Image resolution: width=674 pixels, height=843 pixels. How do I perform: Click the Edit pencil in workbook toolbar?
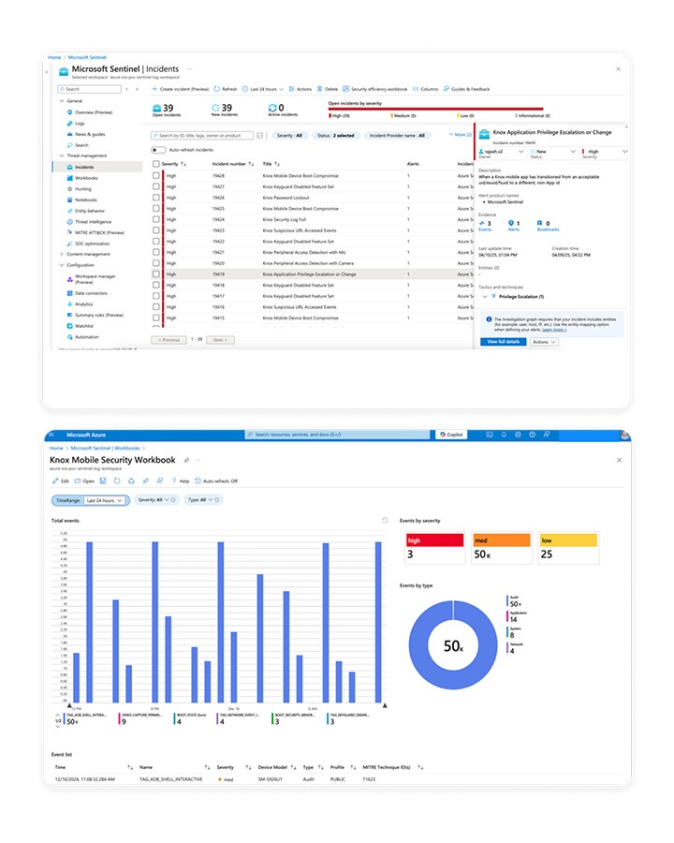pos(55,481)
